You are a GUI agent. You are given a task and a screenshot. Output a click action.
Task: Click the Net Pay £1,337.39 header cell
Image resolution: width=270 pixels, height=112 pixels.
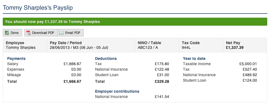point(245,45)
